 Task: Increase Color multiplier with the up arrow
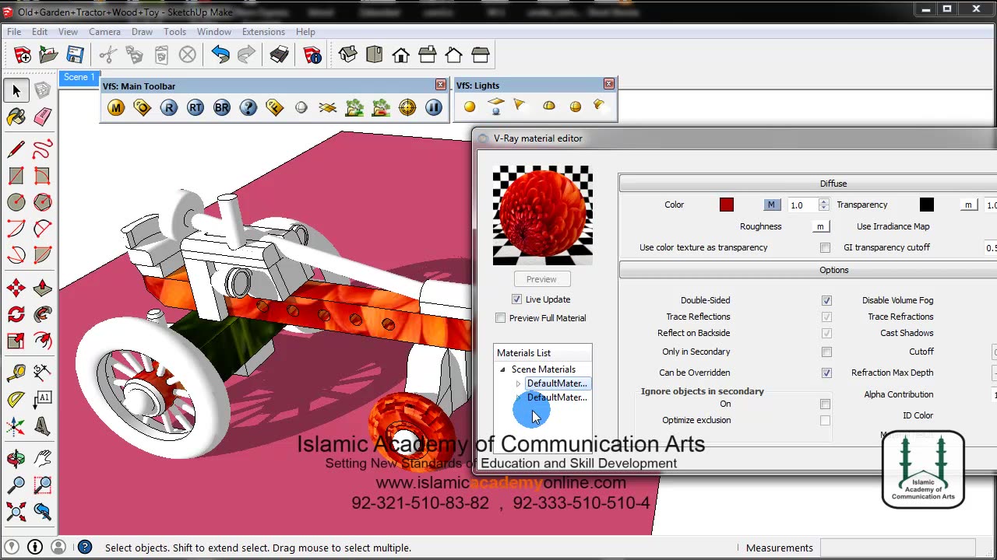point(824,201)
